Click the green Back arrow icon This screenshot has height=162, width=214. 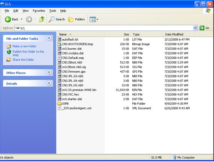coord(8,19)
